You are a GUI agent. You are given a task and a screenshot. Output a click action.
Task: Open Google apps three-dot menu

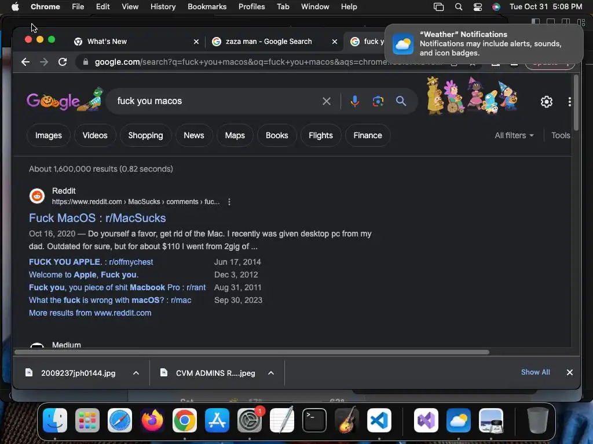point(569,102)
